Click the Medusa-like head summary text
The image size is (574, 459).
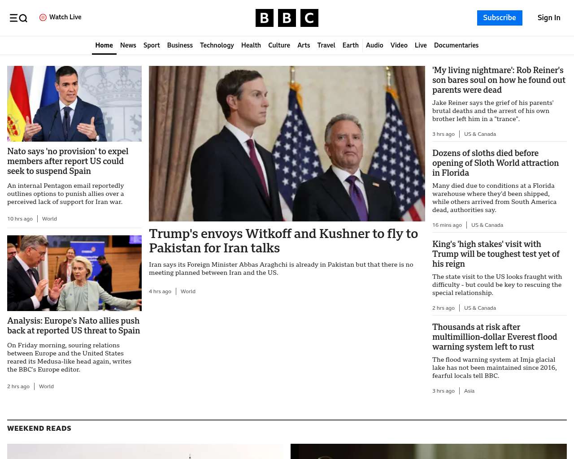(69, 357)
